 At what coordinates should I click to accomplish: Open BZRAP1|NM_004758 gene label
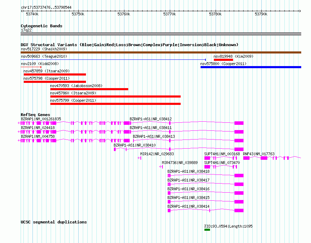click(38, 136)
